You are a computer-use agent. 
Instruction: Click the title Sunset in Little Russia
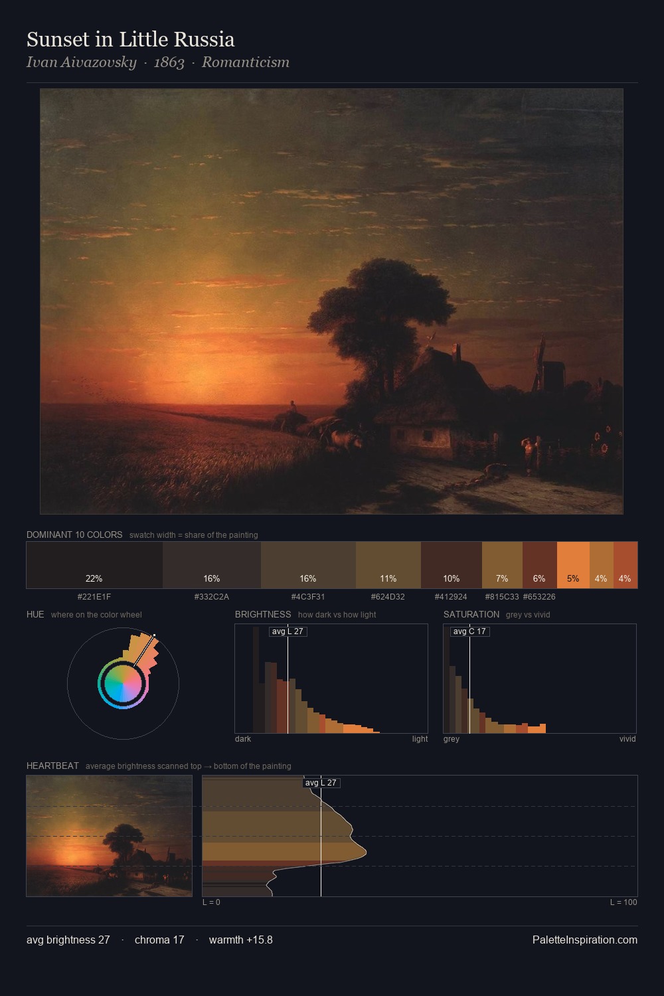click(131, 40)
